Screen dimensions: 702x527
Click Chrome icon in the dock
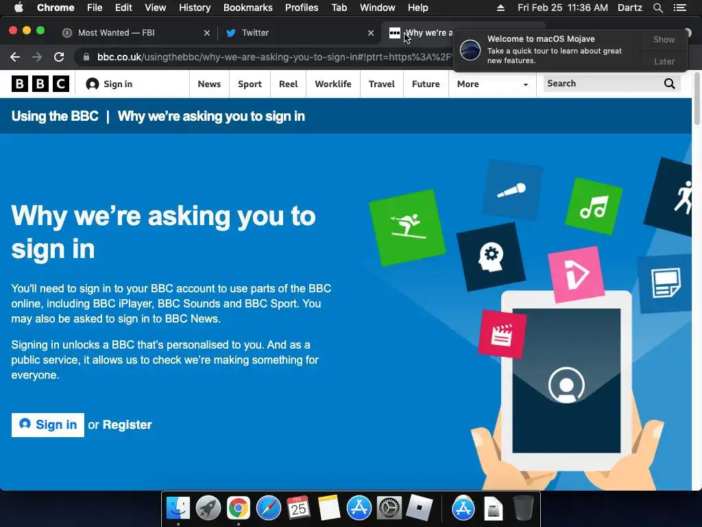coord(238,508)
